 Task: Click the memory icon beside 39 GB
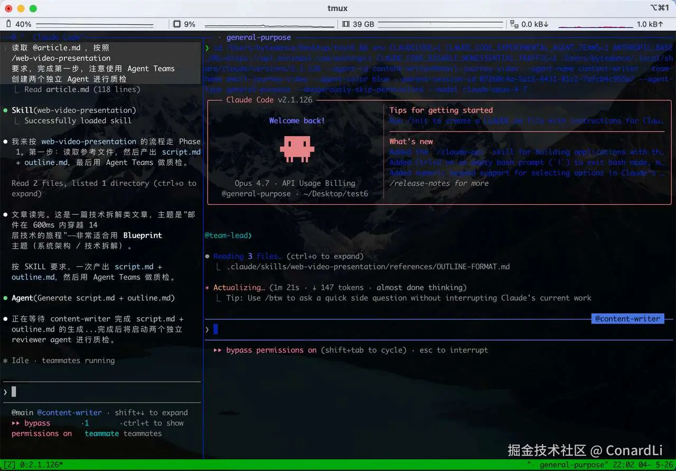pos(346,24)
